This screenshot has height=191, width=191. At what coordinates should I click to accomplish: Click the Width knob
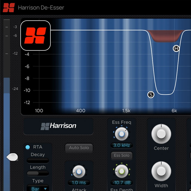(161, 171)
